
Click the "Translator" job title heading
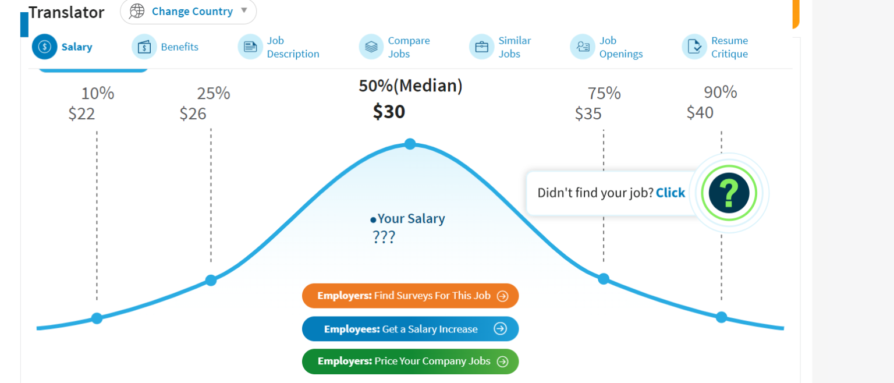point(66,12)
